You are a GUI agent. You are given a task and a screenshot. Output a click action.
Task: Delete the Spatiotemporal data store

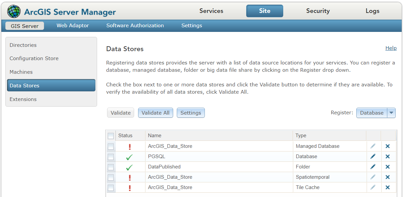388,177
